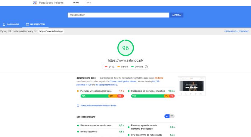Click the 50-89 orange legend entry
Screen dimensions: 251x137
[122, 67]
